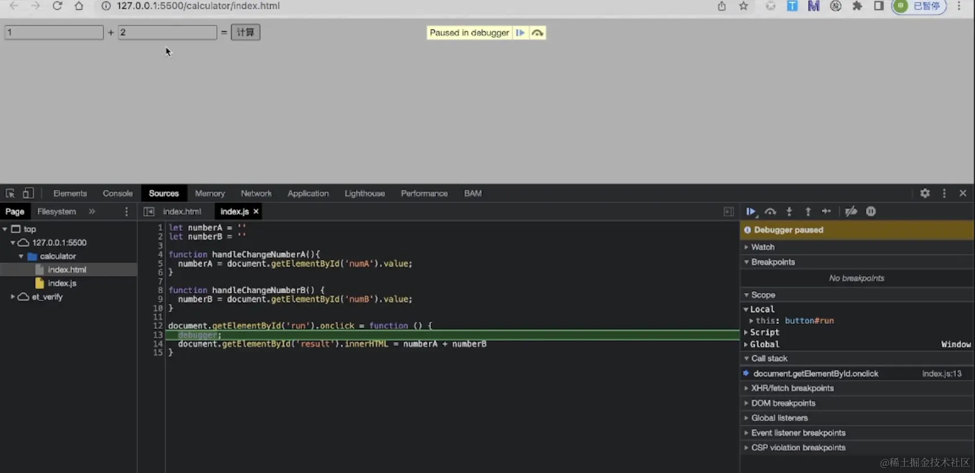This screenshot has height=473, width=975.
Task: Collapse the top frame tree node
Action: (x=5, y=229)
